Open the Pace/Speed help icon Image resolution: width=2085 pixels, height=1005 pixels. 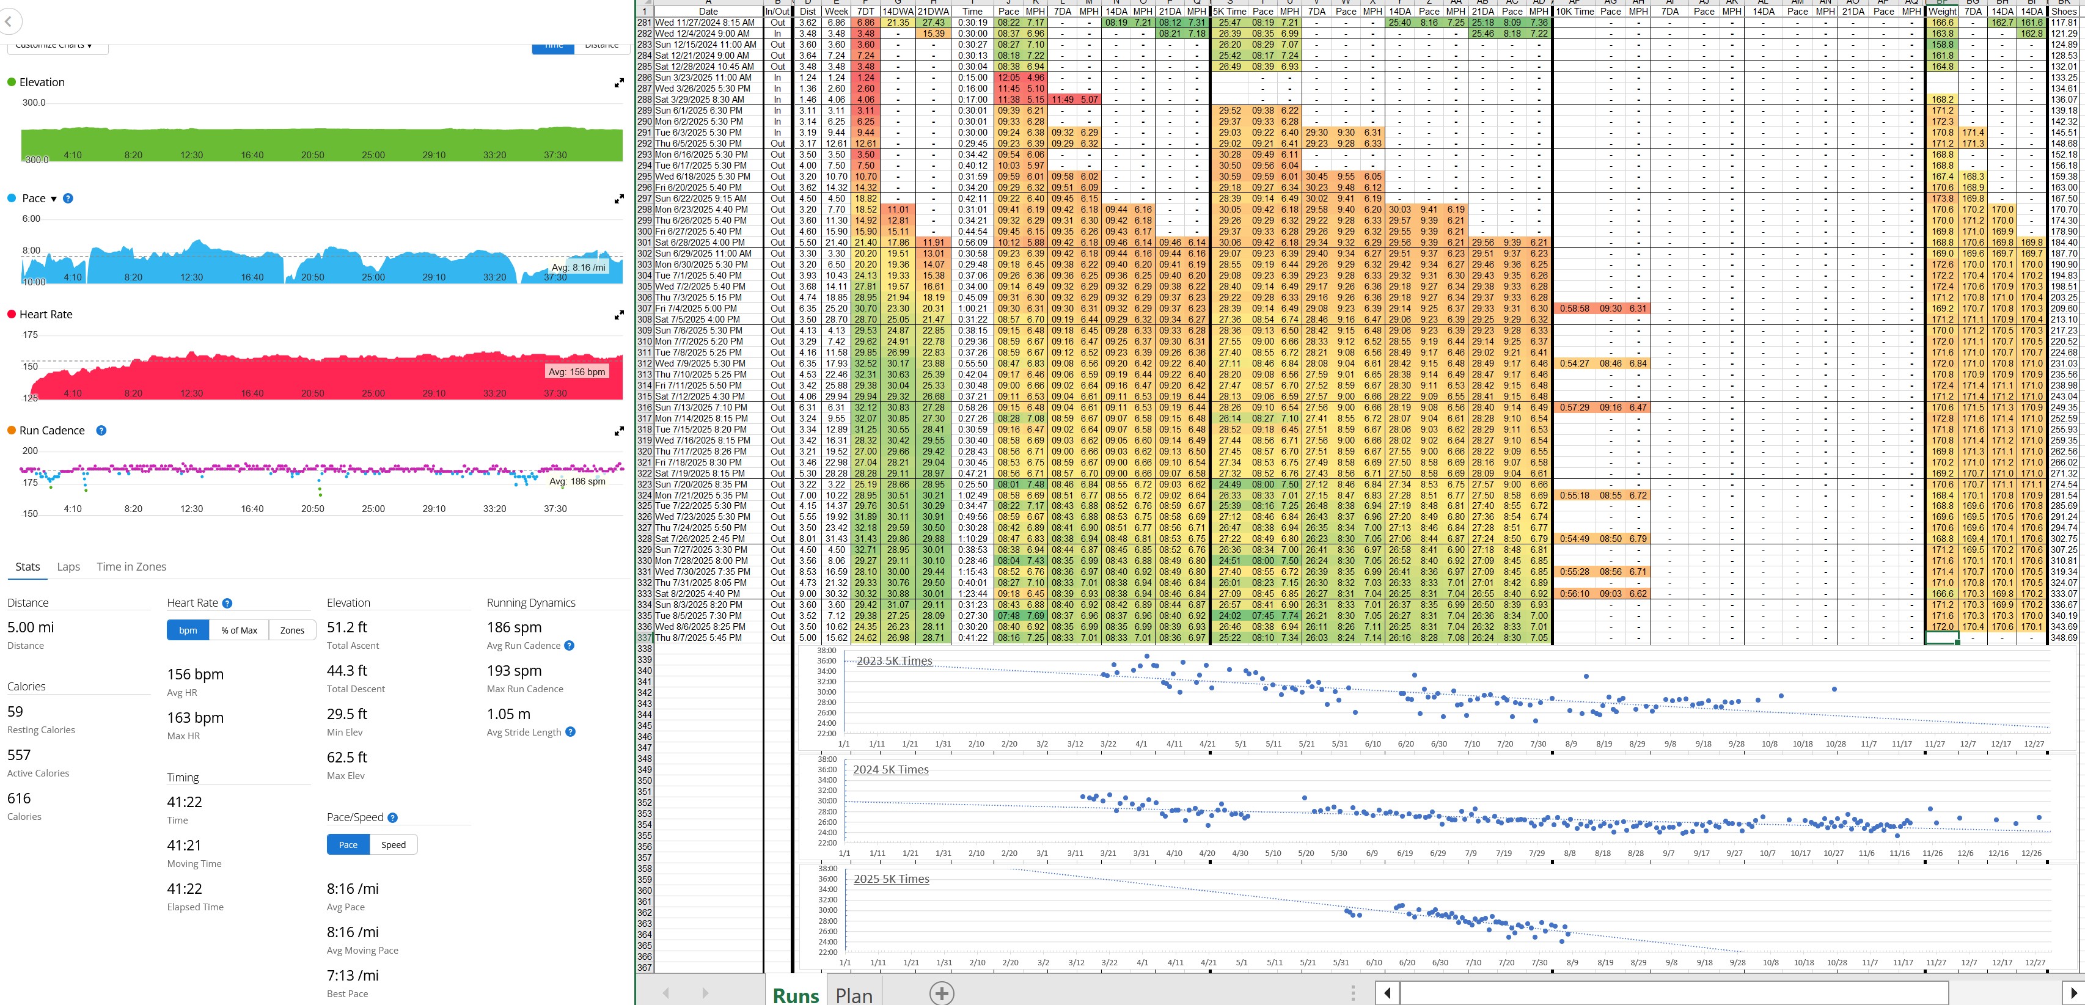pos(392,818)
